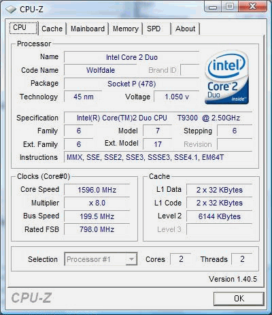Close the CPU-Z window
The image size is (272, 315).
tap(253, 7)
